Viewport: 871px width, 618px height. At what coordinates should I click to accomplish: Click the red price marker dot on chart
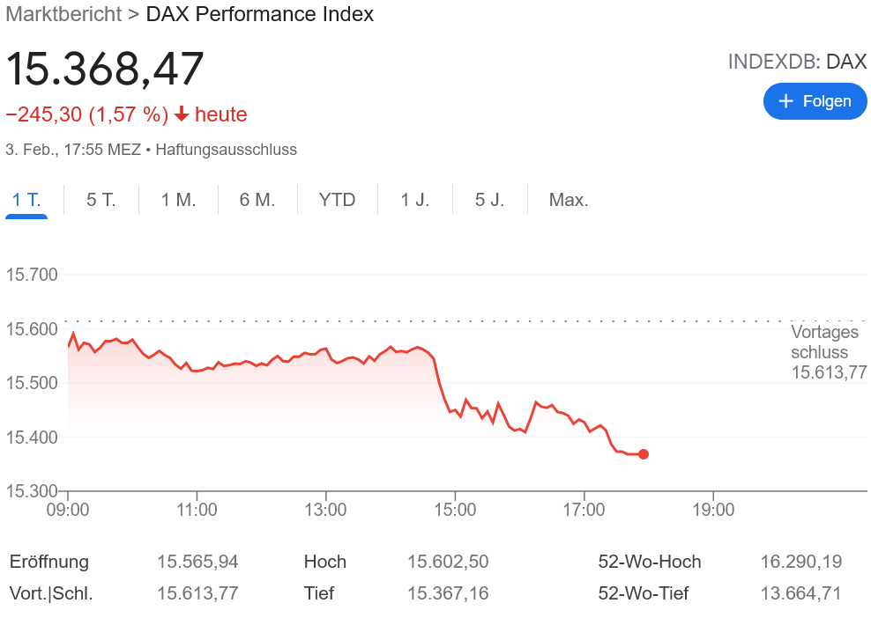pos(644,454)
